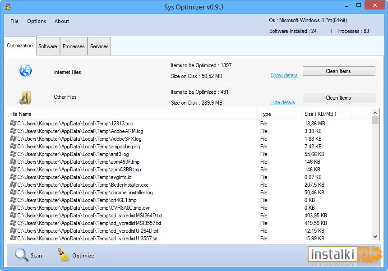The image size is (388, 271).
Task: Click the file list scroll down arrow
Action: 375,237
